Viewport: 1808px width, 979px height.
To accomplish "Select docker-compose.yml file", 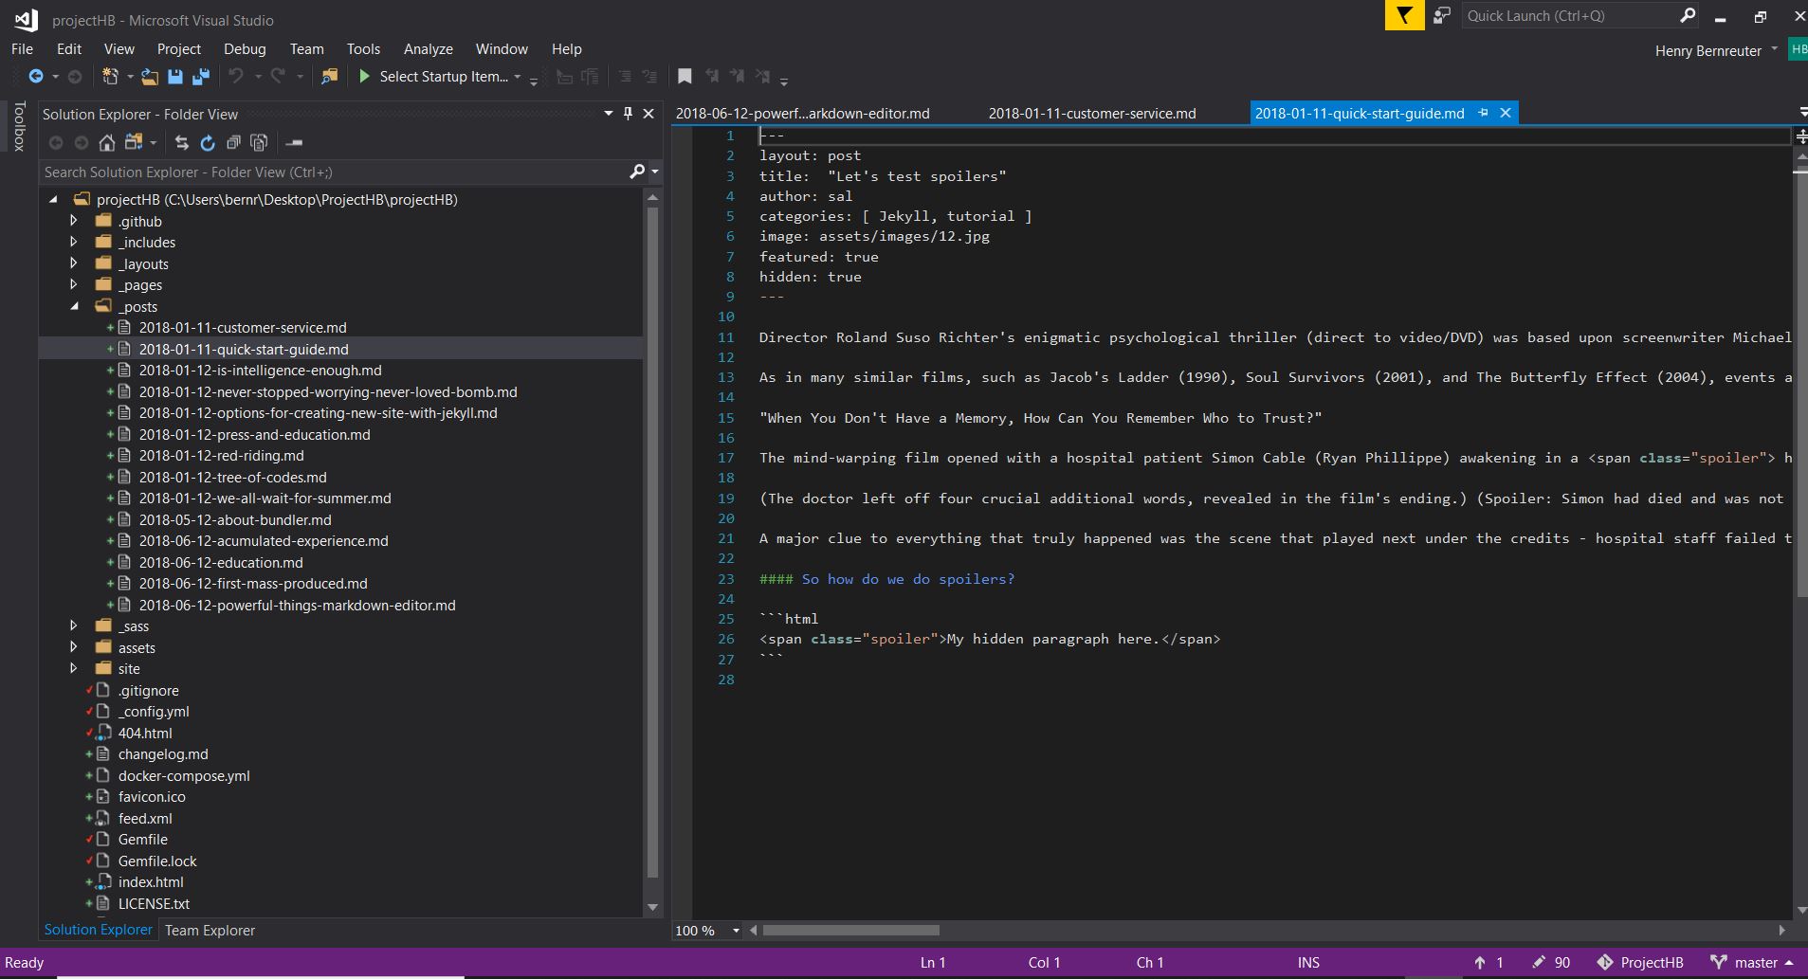I will pos(184,775).
